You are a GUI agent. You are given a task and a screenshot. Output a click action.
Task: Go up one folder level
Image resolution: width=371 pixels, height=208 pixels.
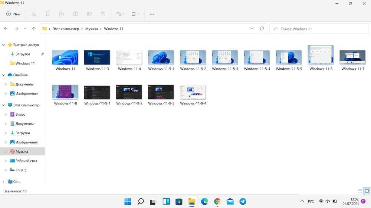pyautogui.click(x=34, y=29)
